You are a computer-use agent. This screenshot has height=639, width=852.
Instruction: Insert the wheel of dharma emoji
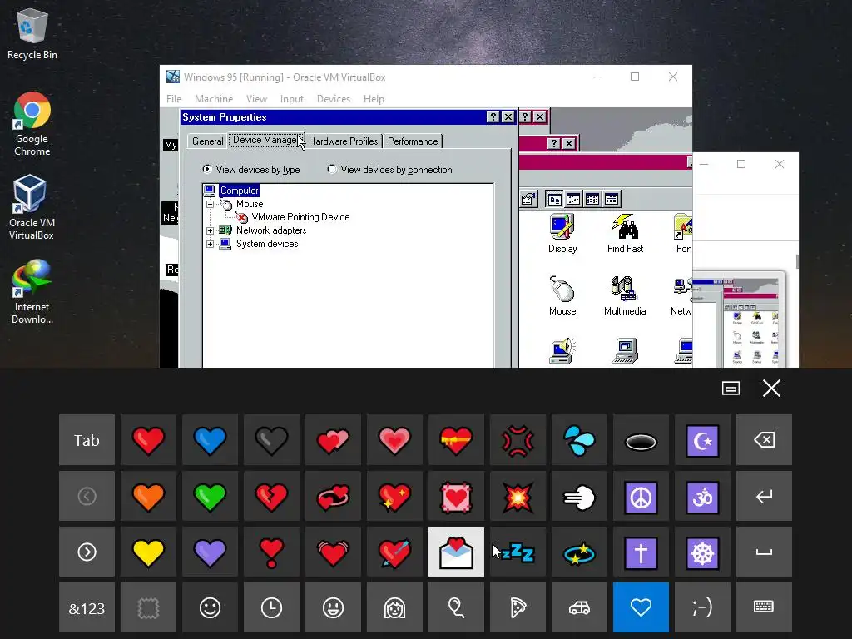click(x=702, y=552)
